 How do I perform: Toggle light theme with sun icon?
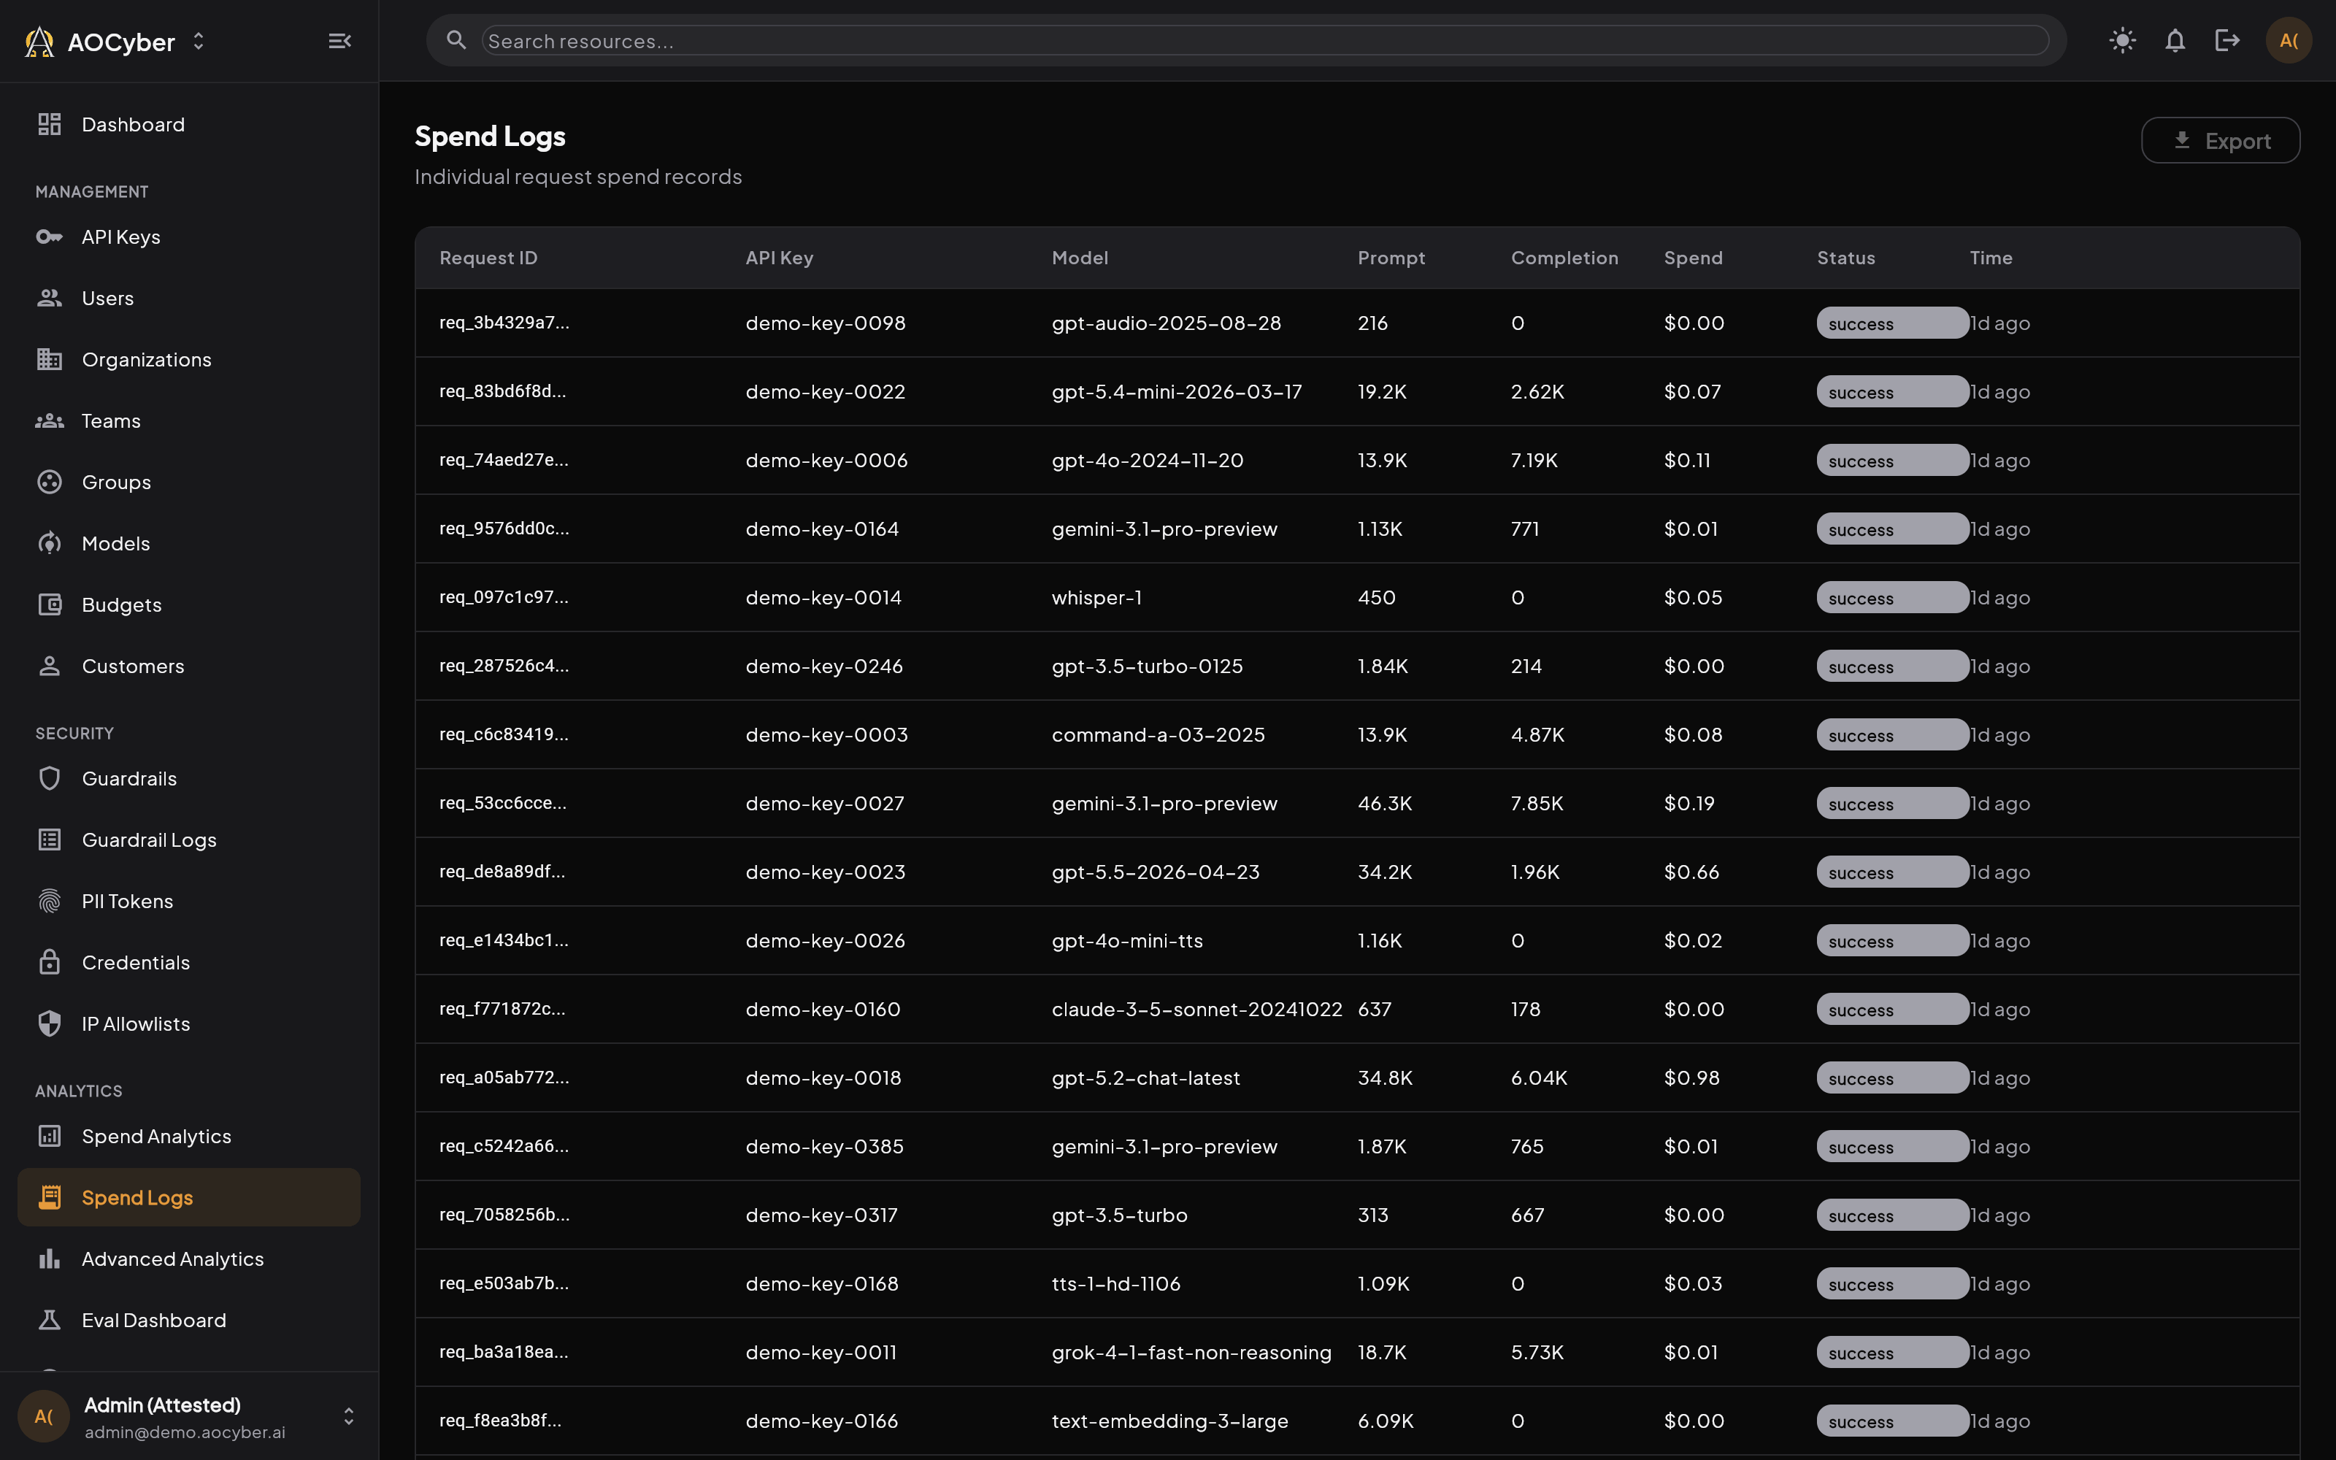pyautogui.click(x=2123, y=41)
